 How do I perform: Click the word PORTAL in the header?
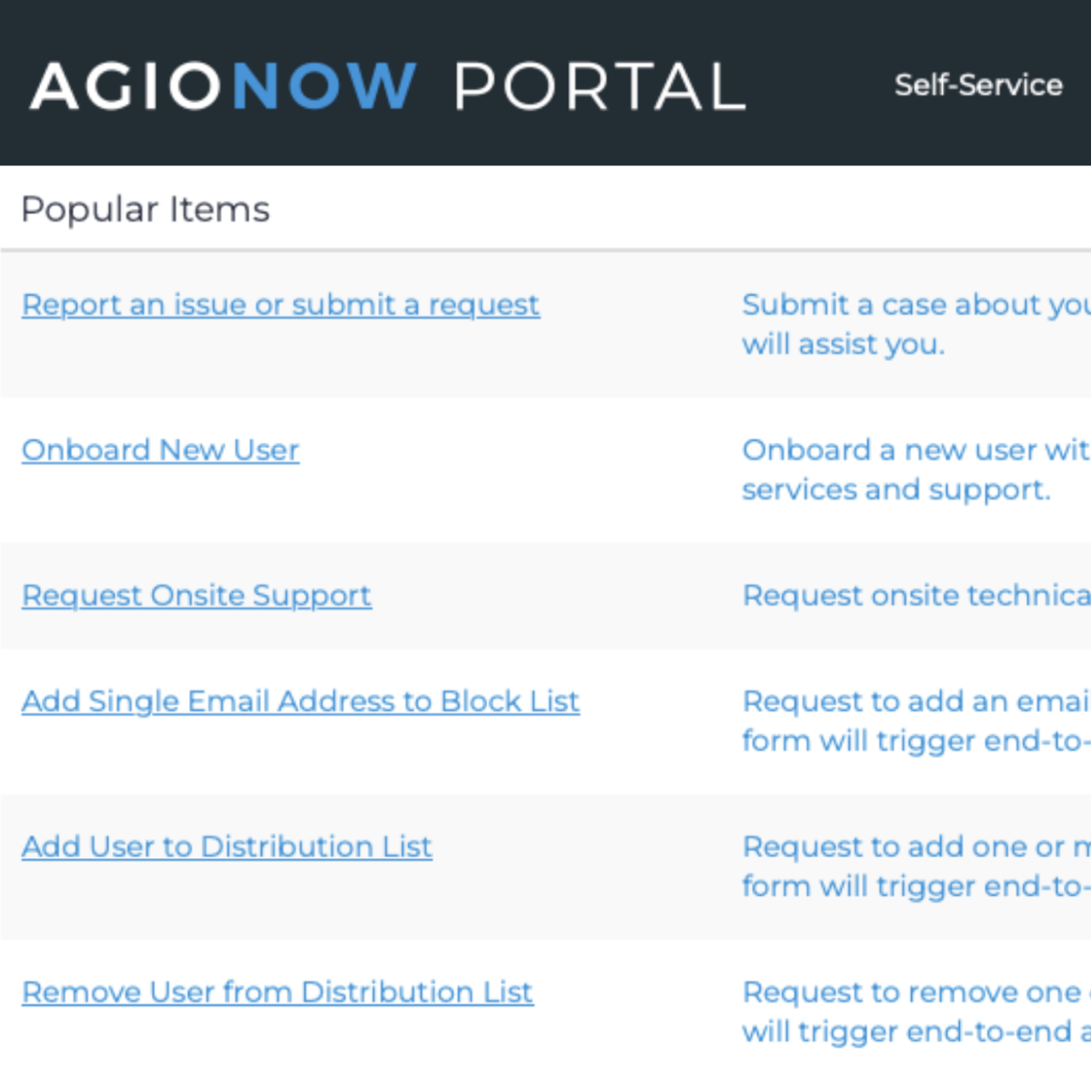coord(600,86)
